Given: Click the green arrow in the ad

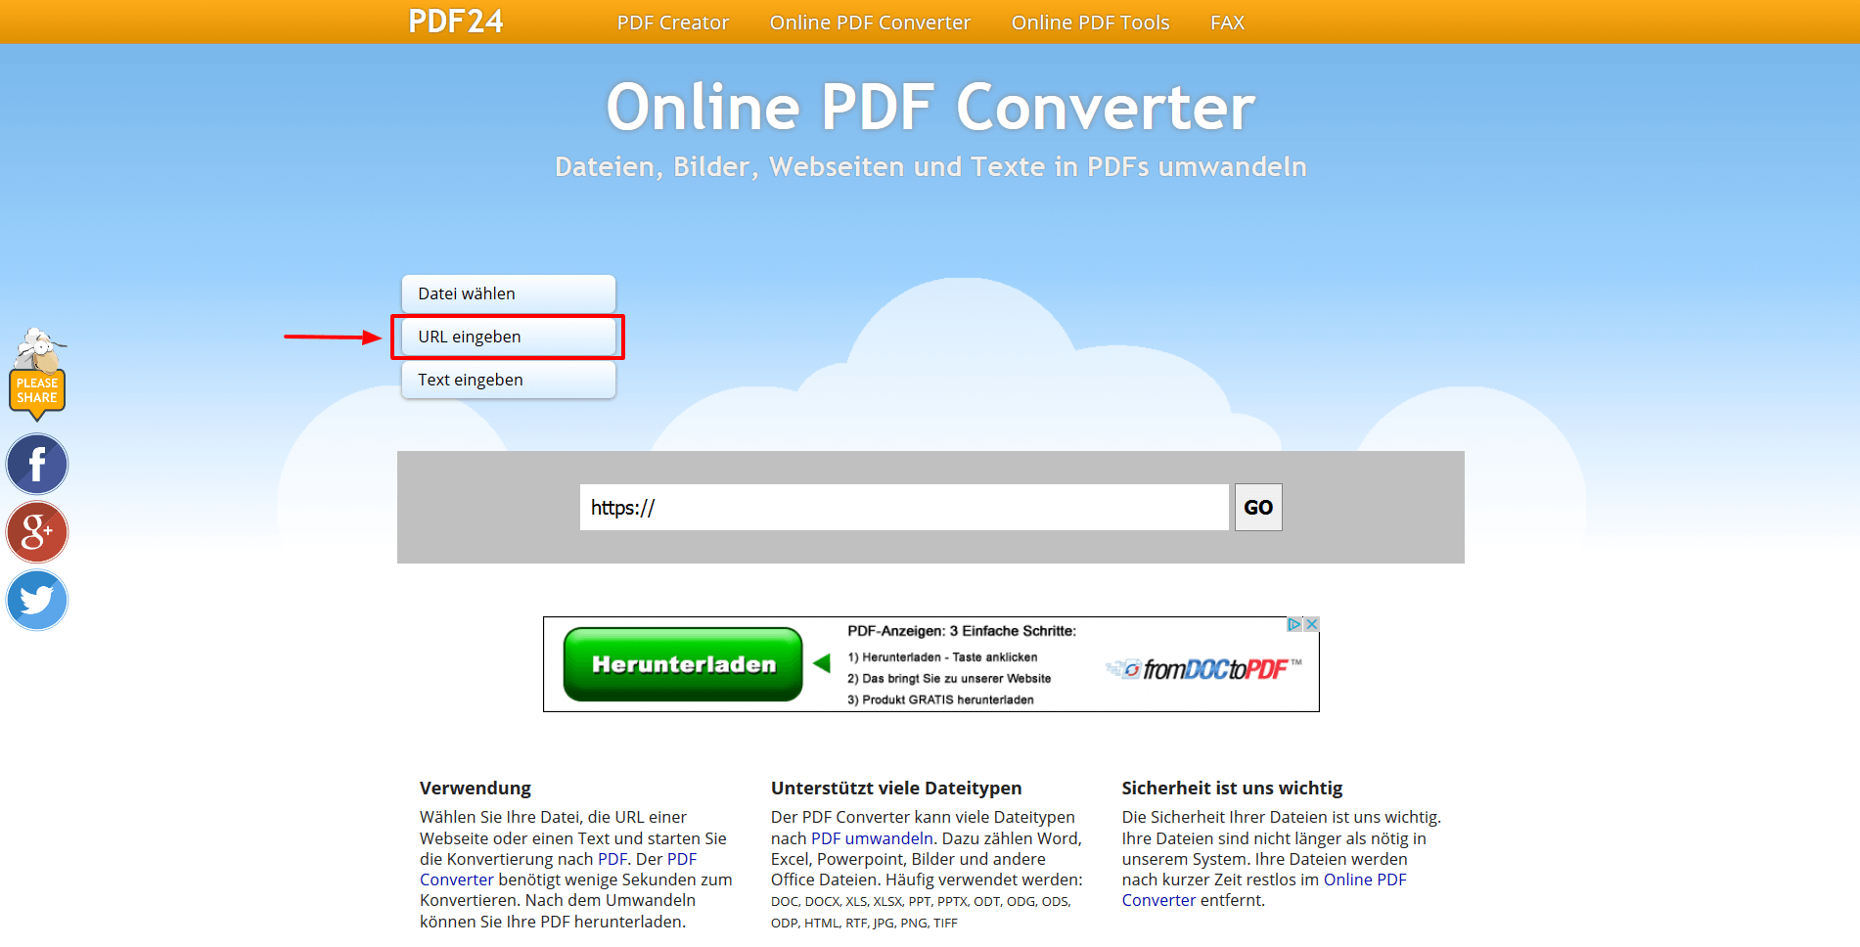Looking at the screenshot, I should (822, 663).
